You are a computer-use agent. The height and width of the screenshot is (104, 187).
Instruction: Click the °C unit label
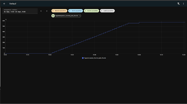click(x=6, y=19)
